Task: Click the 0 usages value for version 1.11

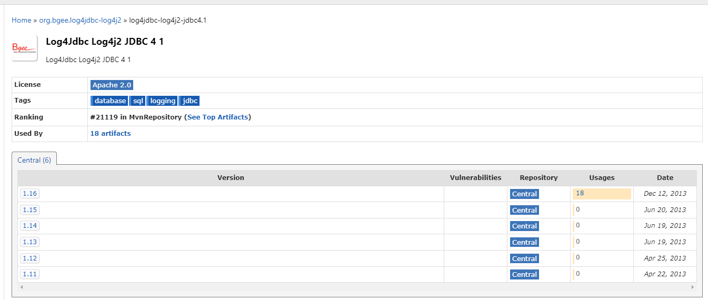Action: (577, 274)
